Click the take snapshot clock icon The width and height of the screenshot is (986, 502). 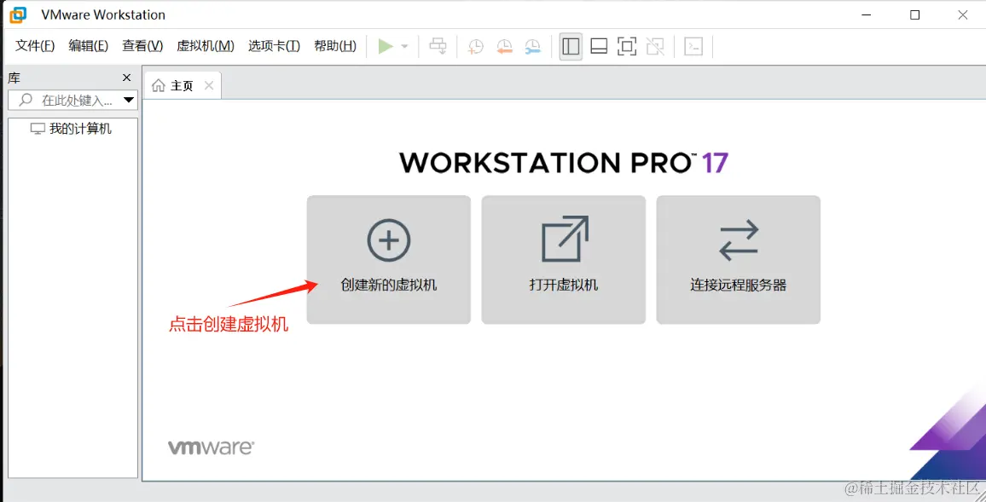click(x=475, y=47)
